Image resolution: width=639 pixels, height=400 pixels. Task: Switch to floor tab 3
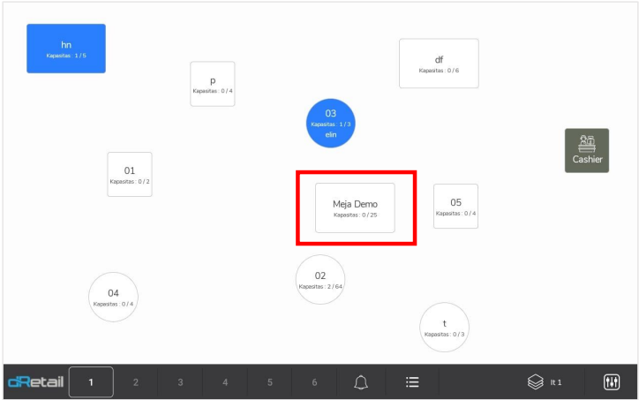(180, 382)
